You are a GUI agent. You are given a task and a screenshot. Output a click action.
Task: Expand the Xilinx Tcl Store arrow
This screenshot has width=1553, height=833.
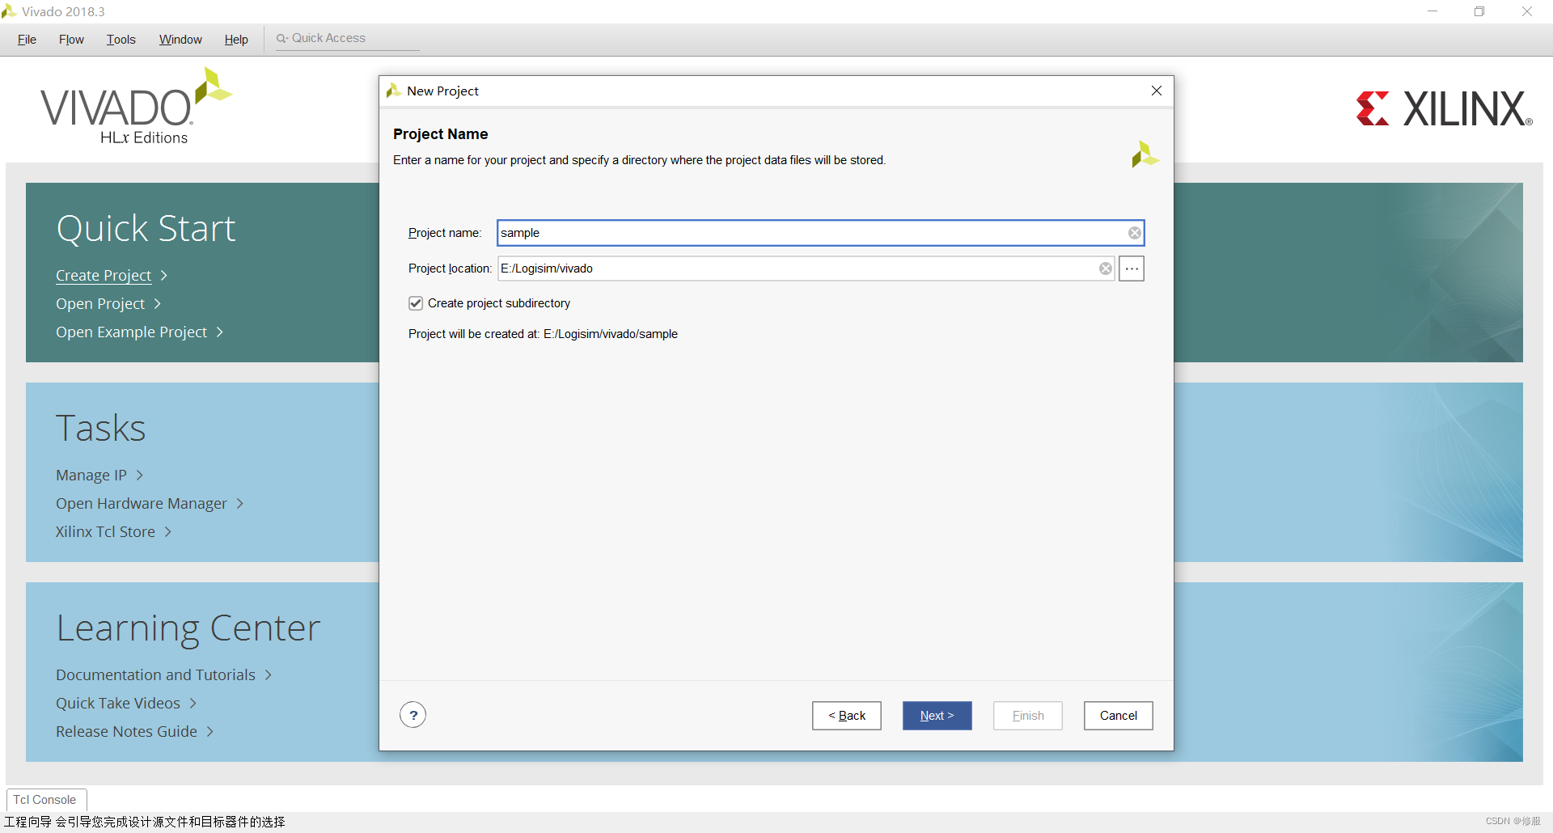pyautogui.click(x=168, y=532)
